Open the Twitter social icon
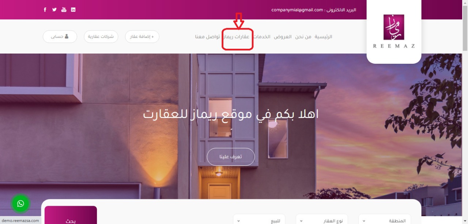Image resolution: width=468 pixels, height=224 pixels. [x=54, y=10]
